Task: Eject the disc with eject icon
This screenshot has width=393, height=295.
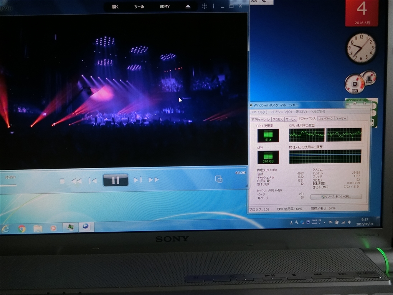Action: coord(188,6)
